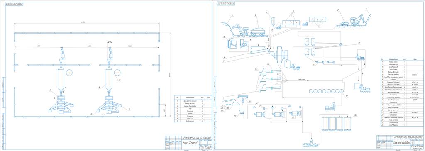This screenshot has height=151, width=425.
Task: Click the top overall width dimension line of the plan
Action: click(86, 24)
